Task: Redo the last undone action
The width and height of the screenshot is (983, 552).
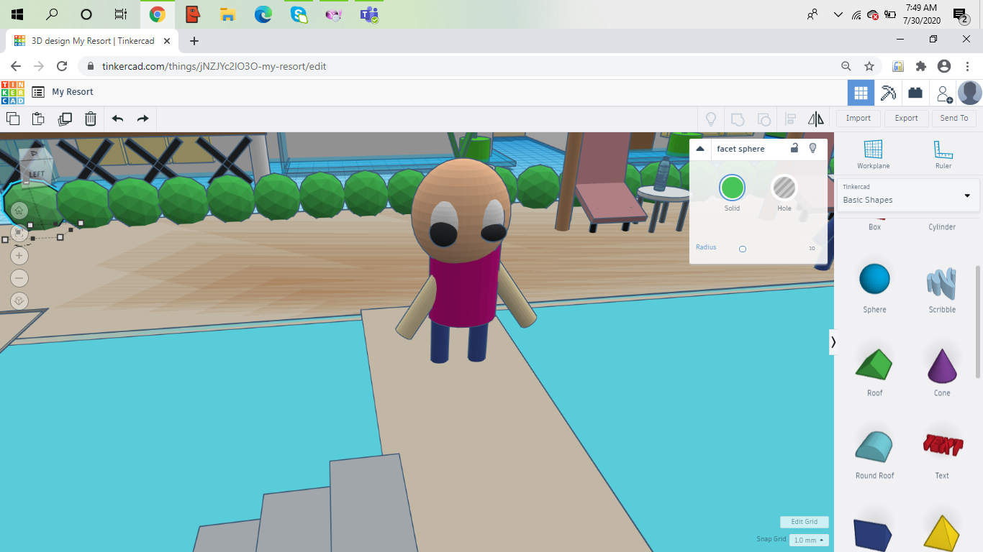Action: click(143, 119)
